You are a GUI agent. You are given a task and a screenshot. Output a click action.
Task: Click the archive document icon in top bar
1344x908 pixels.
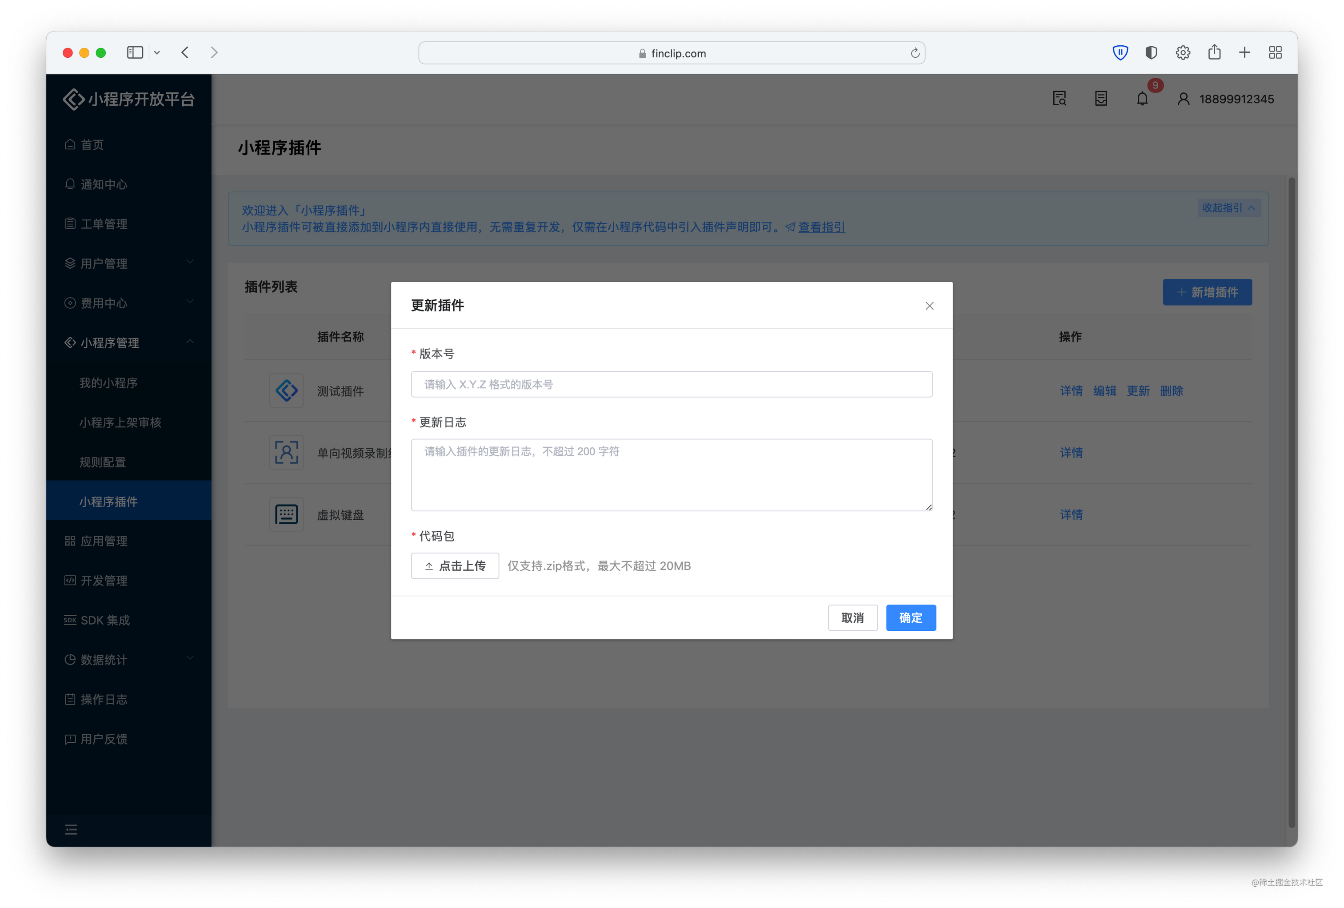tap(1100, 98)
